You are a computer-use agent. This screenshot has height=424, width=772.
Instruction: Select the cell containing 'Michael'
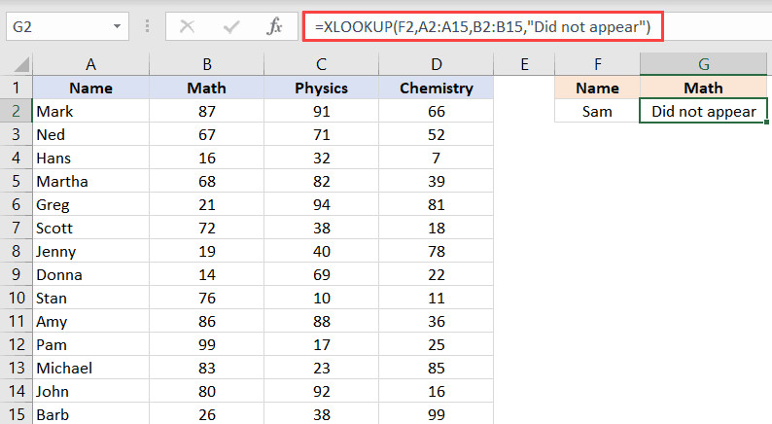[x=90, y=368]
